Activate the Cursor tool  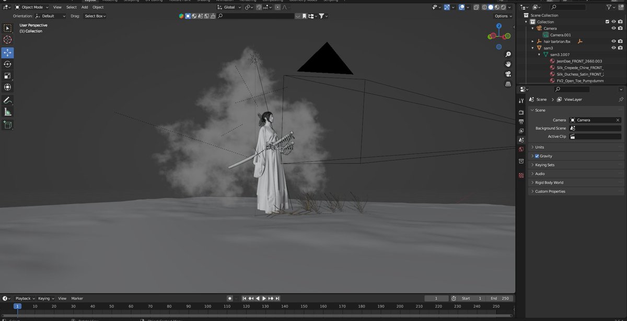pyautogui.click(x=7, y=40)
